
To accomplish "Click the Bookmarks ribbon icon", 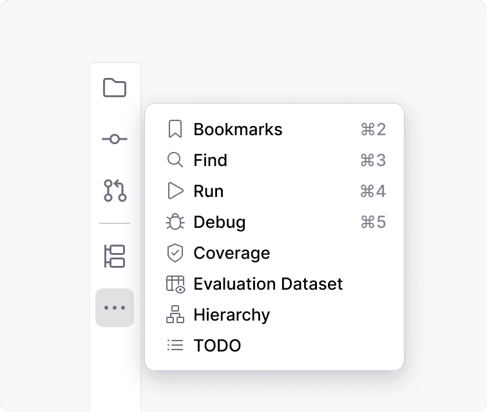I will coord(175,129).
